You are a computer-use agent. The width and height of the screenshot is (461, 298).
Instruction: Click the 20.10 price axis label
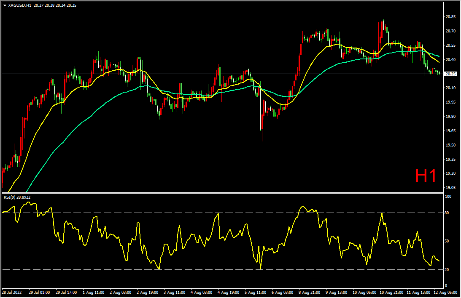pyautogui.click(x=451, y=88)
